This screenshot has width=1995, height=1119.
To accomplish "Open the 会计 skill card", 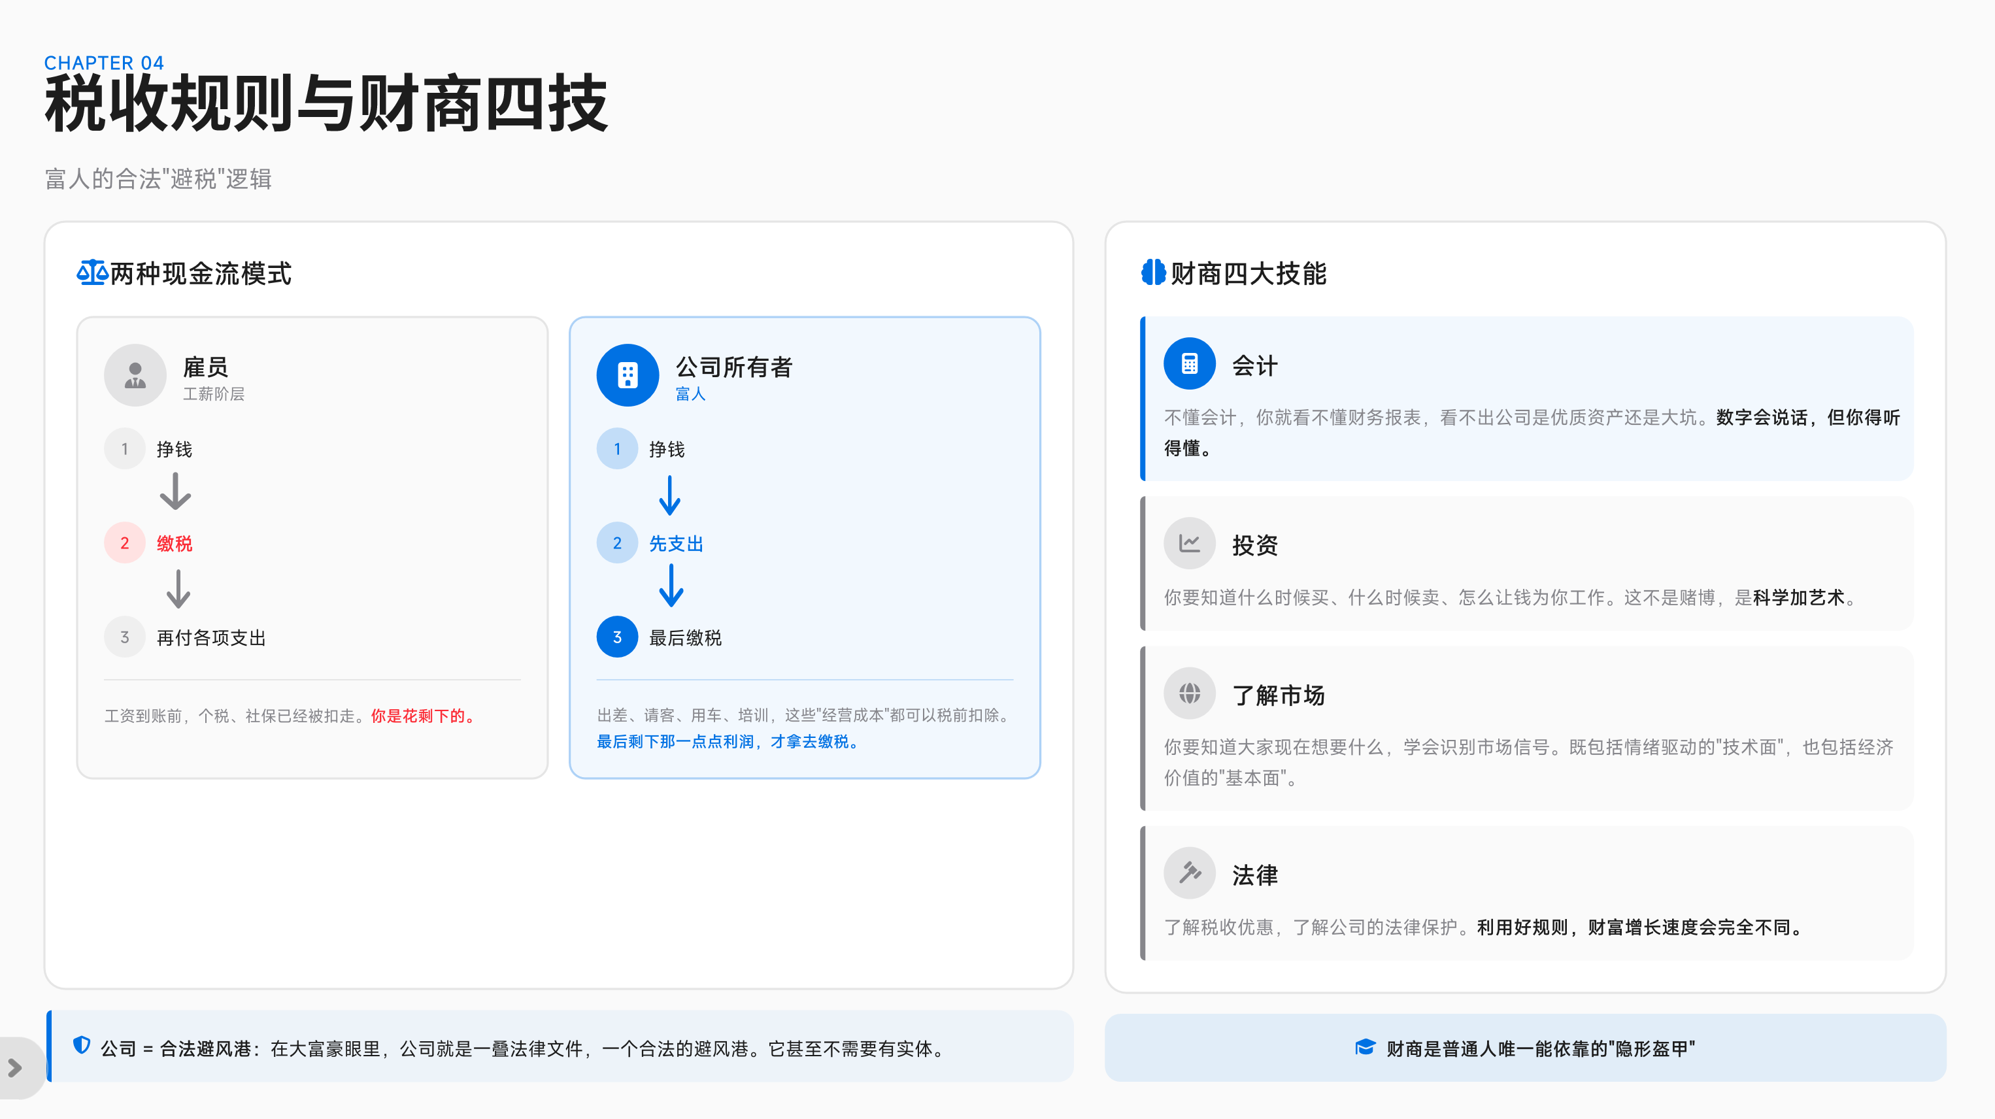I will point(1526,399).
